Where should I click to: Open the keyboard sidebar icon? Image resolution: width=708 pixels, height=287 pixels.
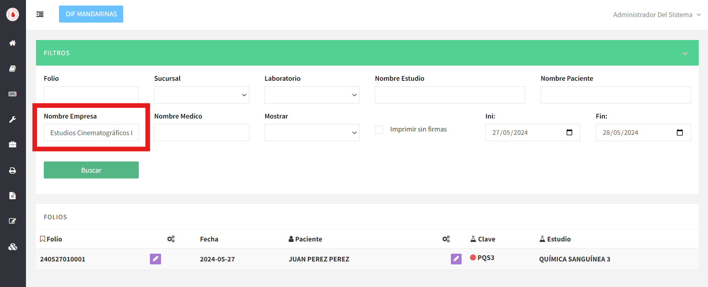[13, 94]
